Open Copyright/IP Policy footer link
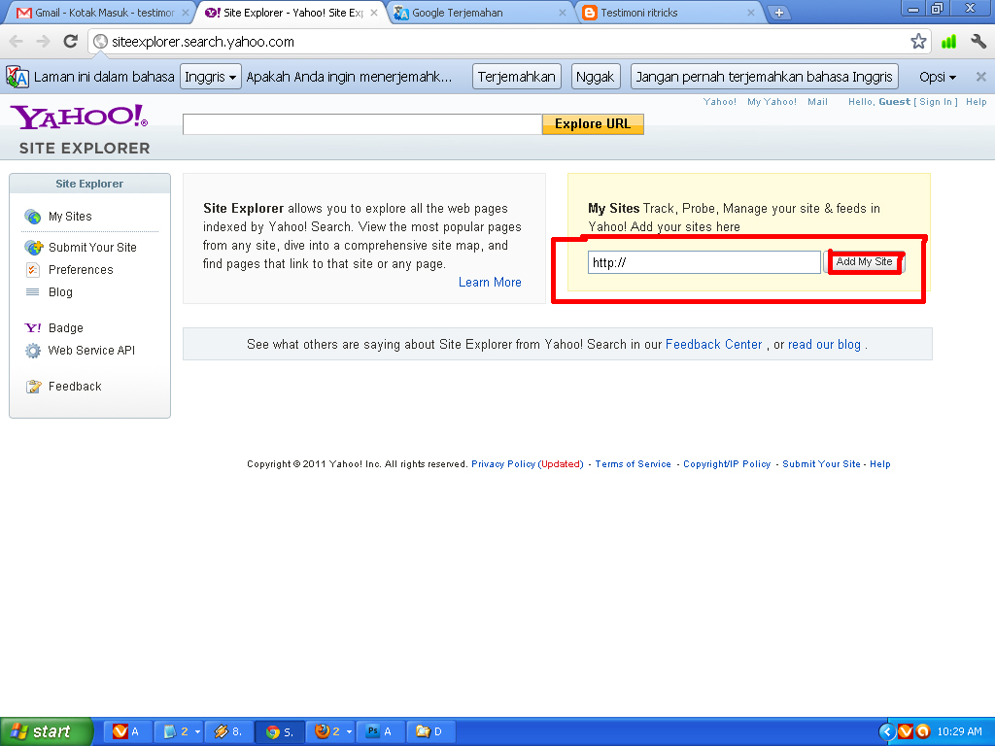The width and height of the screenshot is (995, 746). click(x=727, y=464)
